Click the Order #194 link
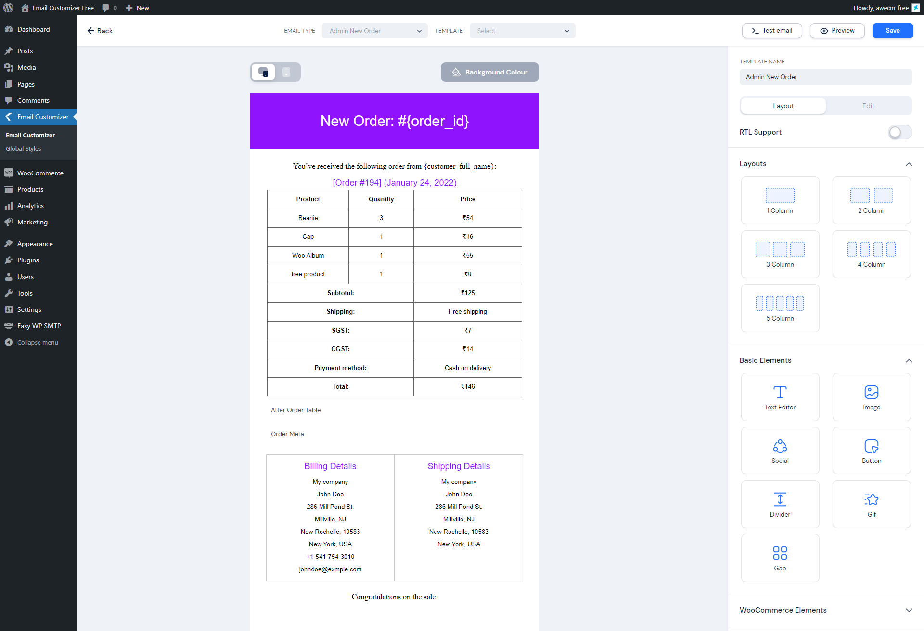This screenshot has width=924, height=631. click(x=395, y=183)
